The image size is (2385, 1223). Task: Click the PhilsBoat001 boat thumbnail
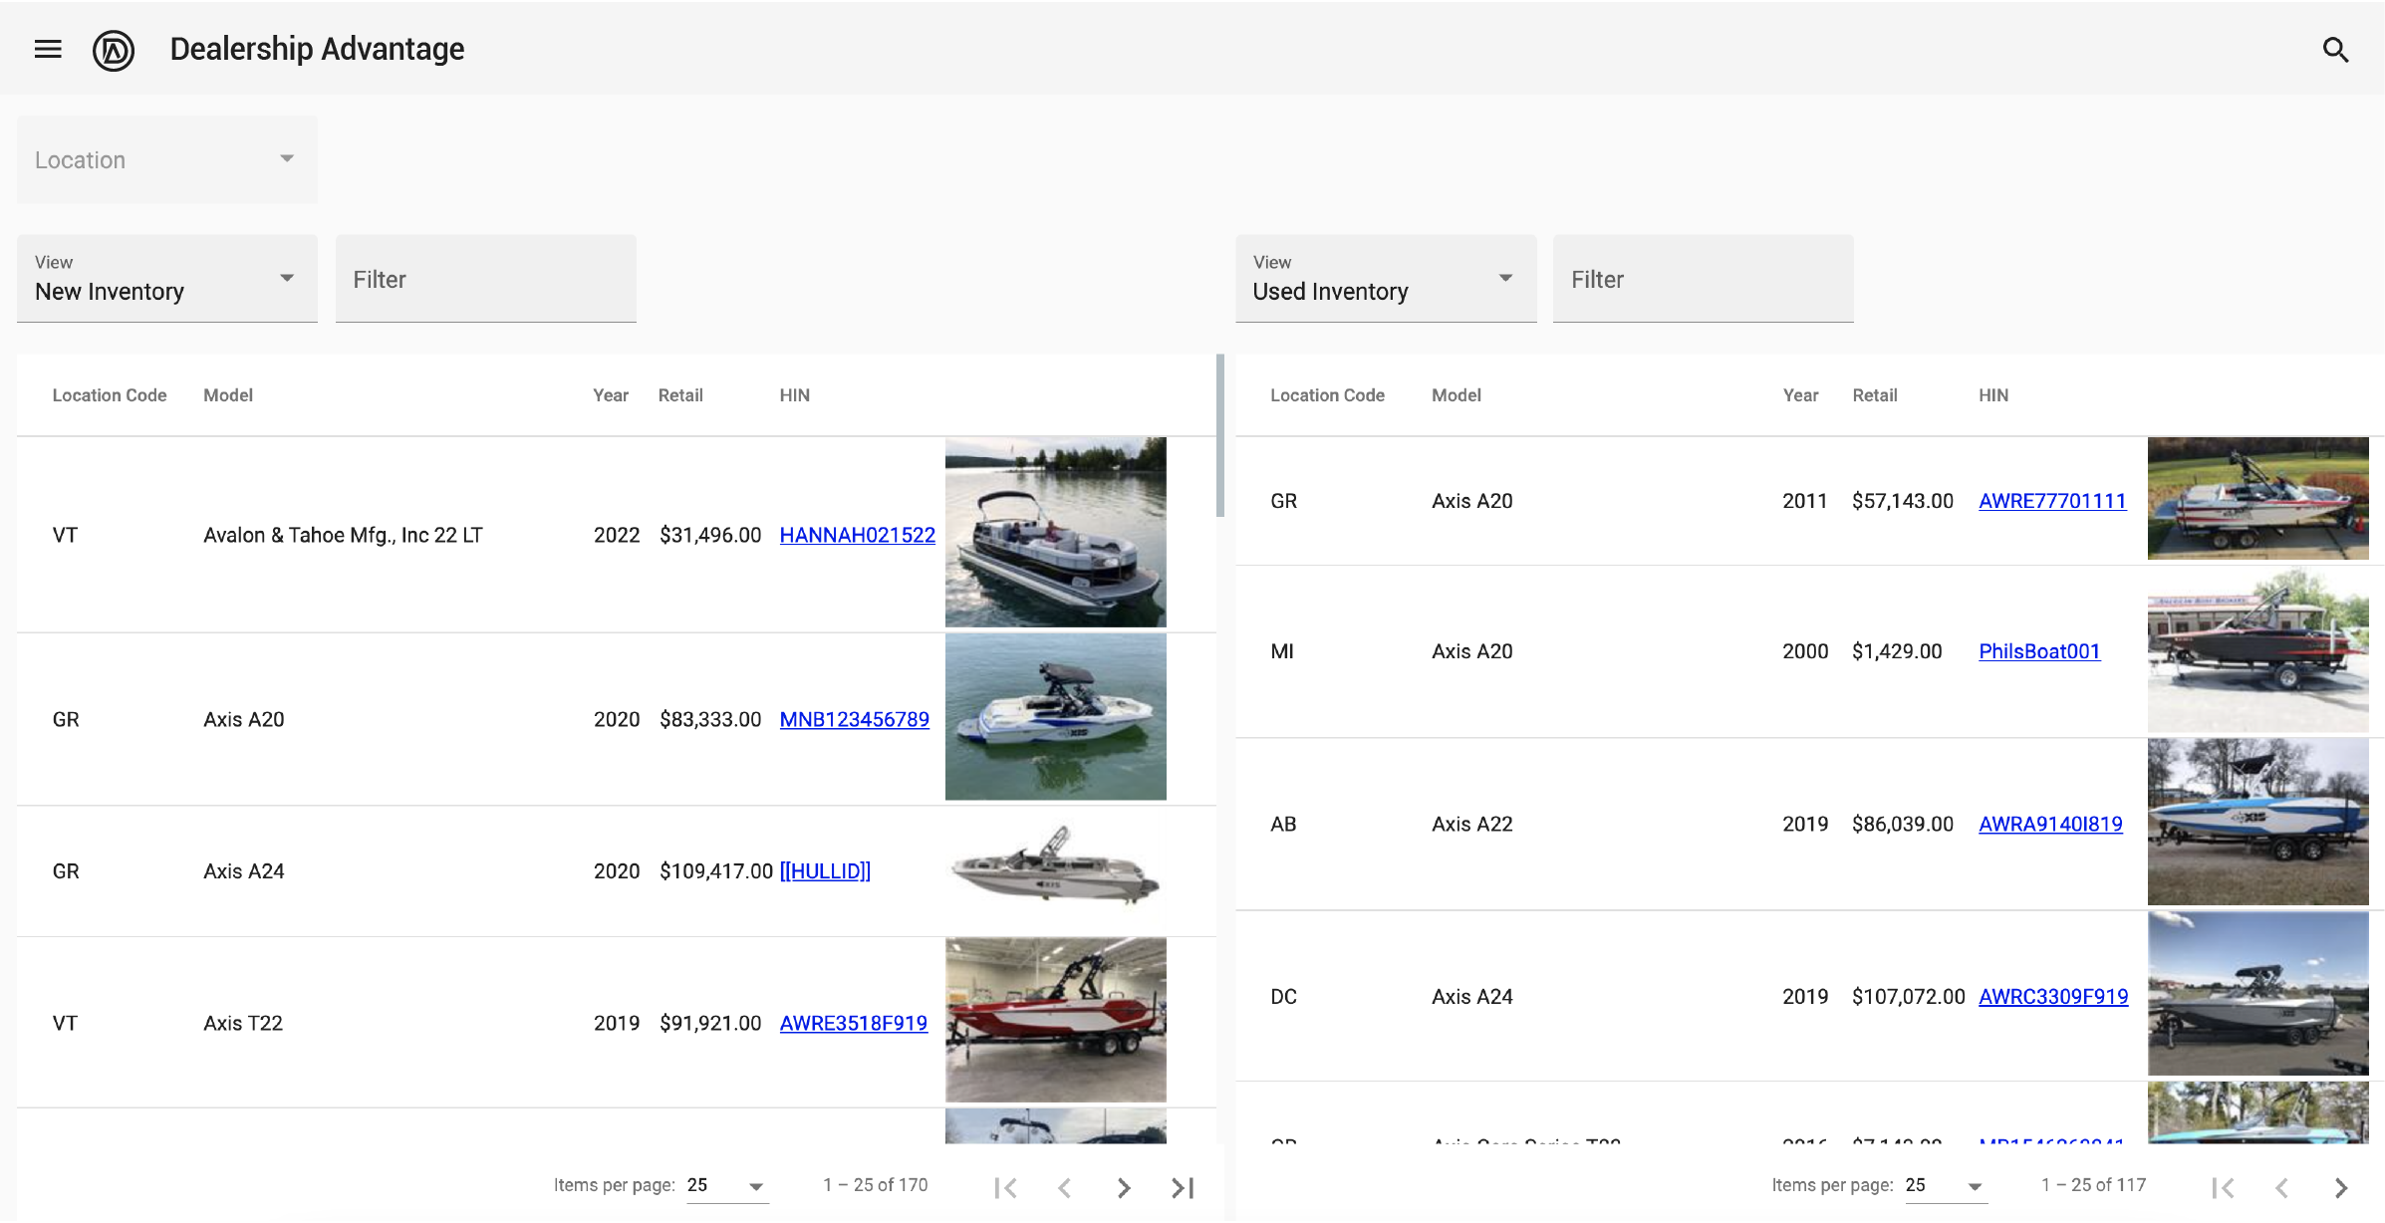point(2258,649)
